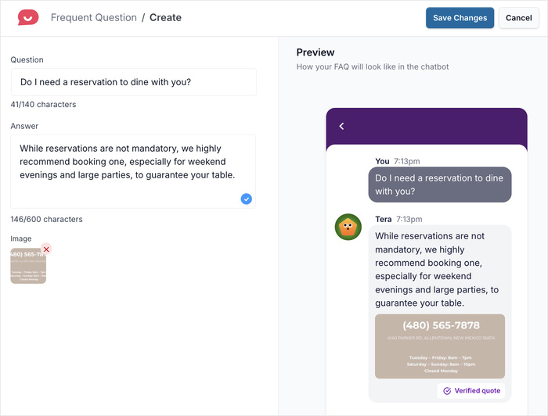
Task: Click Tera's answer message bubble
Action: coord(438,268)
